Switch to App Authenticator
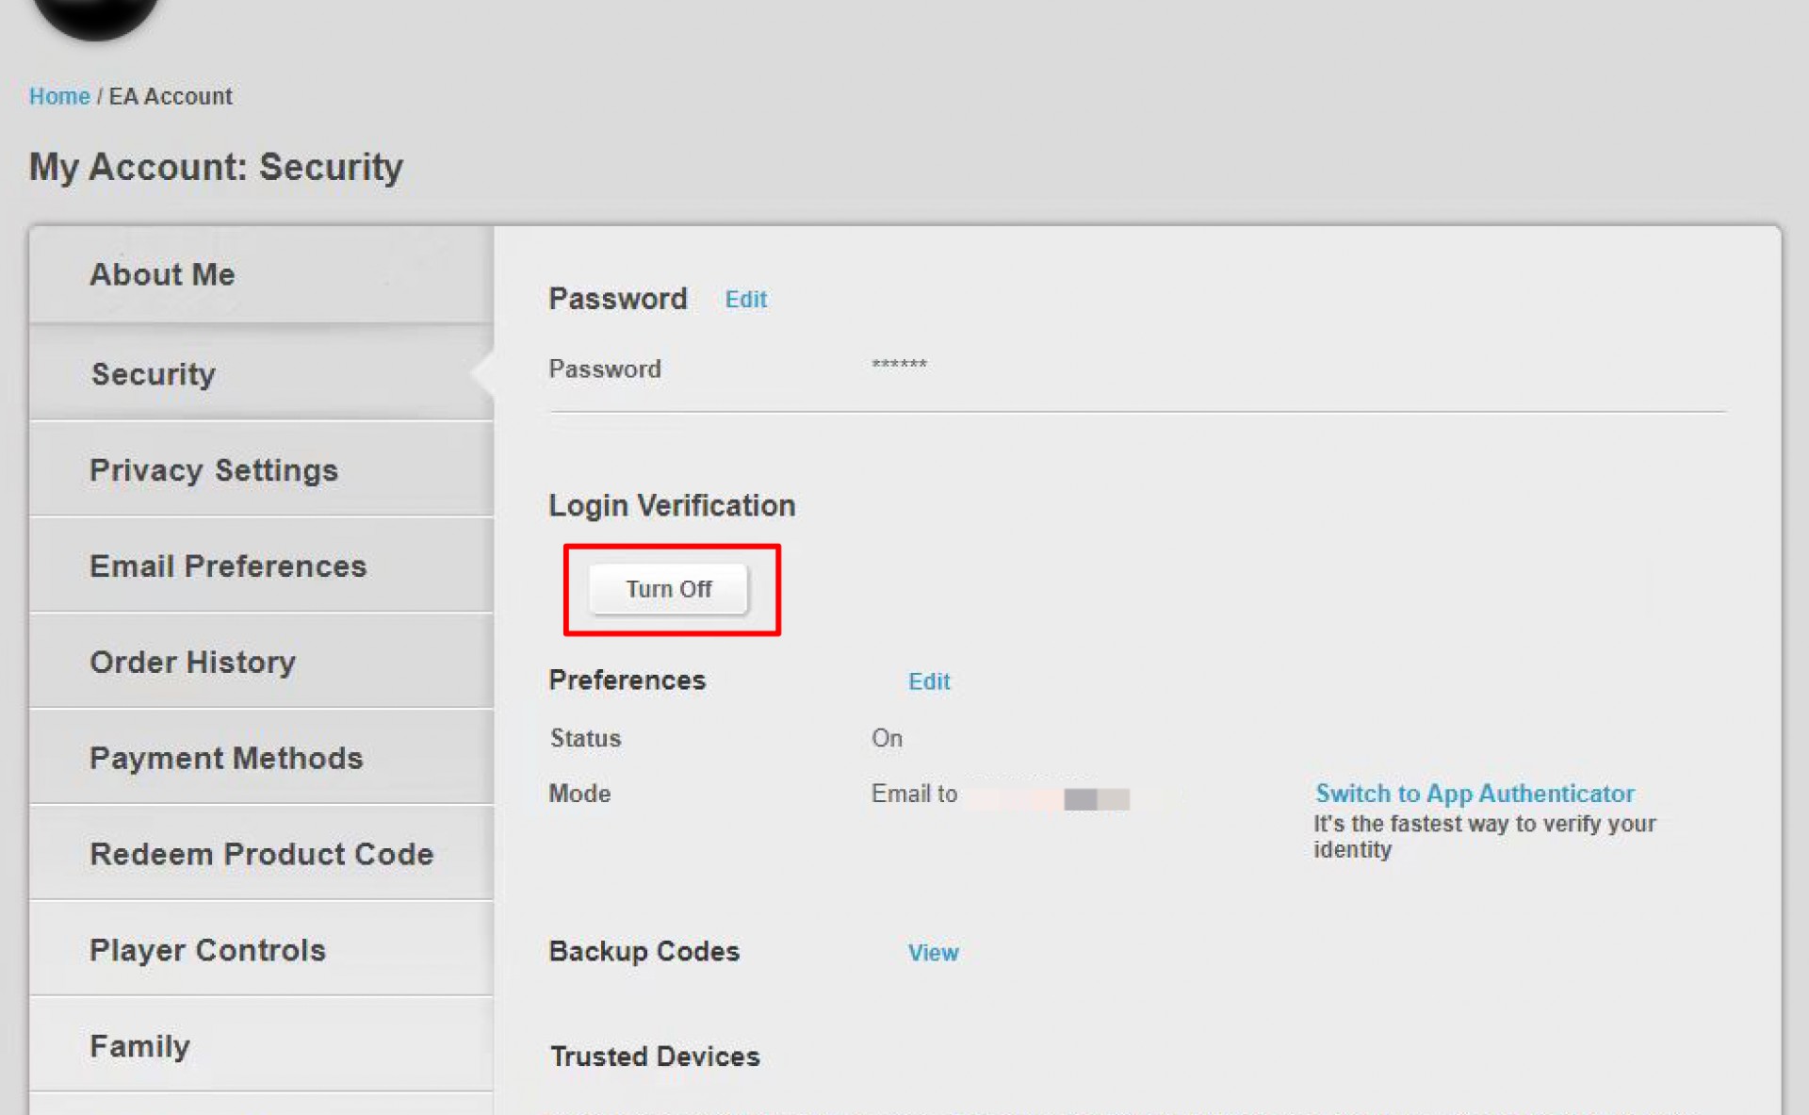The image size is (1809, 1115). (x=1475, y=794)
